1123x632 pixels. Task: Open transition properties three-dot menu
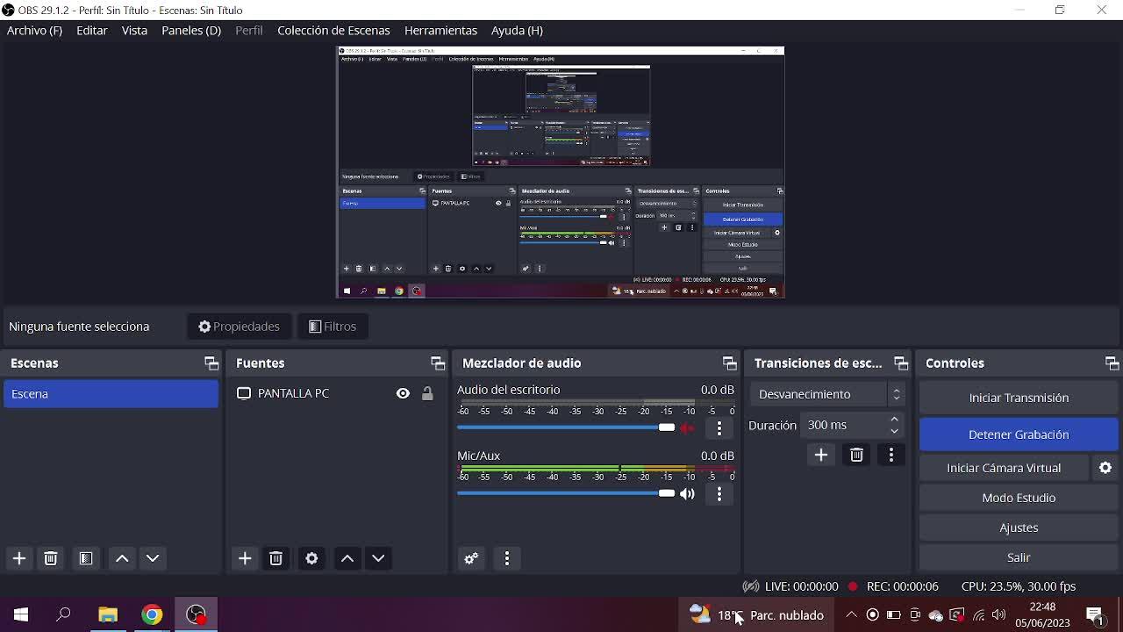891,455
